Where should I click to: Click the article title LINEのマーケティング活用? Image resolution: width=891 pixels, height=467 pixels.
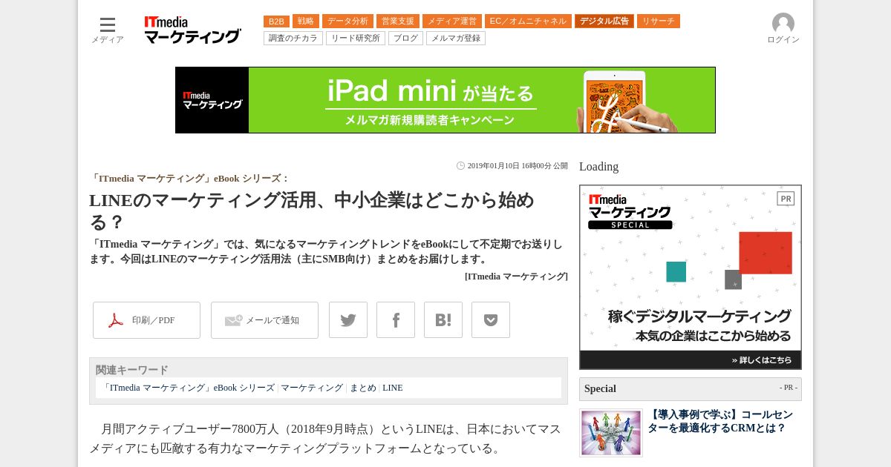click(x=312, y=211)
